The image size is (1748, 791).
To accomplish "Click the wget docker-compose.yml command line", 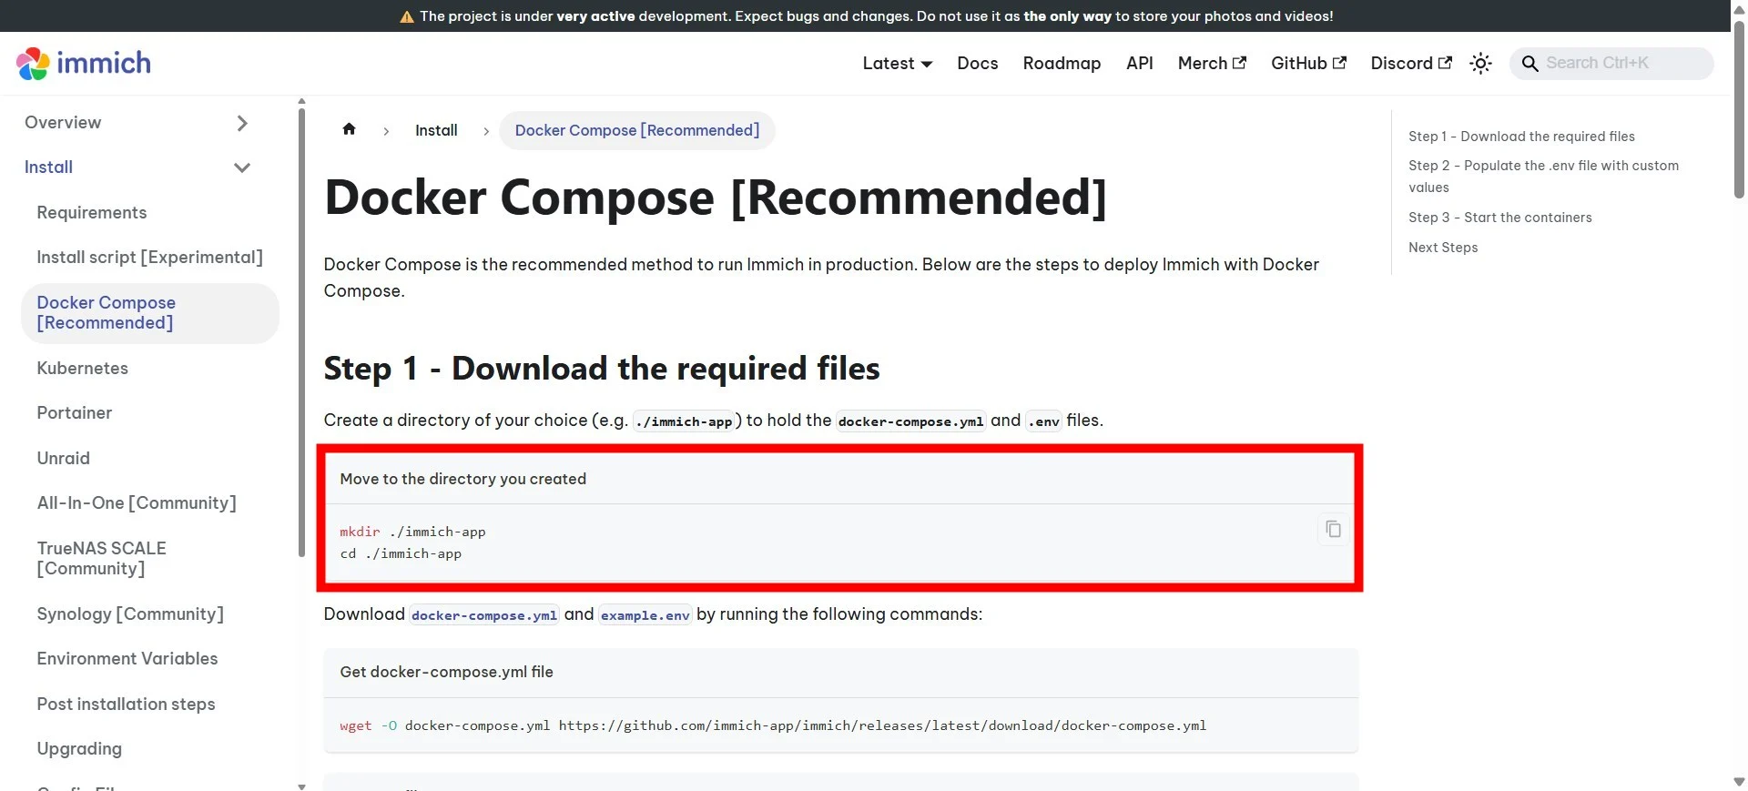I will (773, 725).
